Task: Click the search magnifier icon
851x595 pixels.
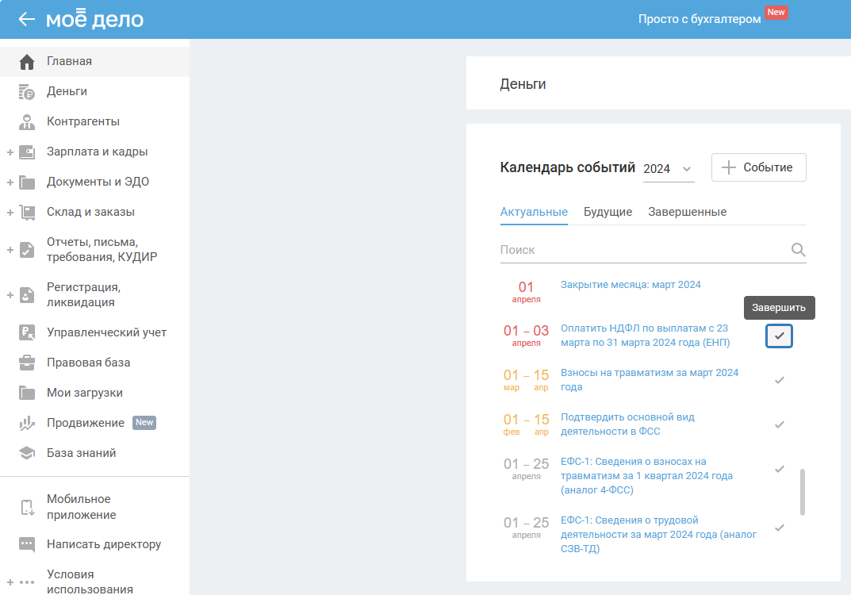Action: [x=798, y=250]
